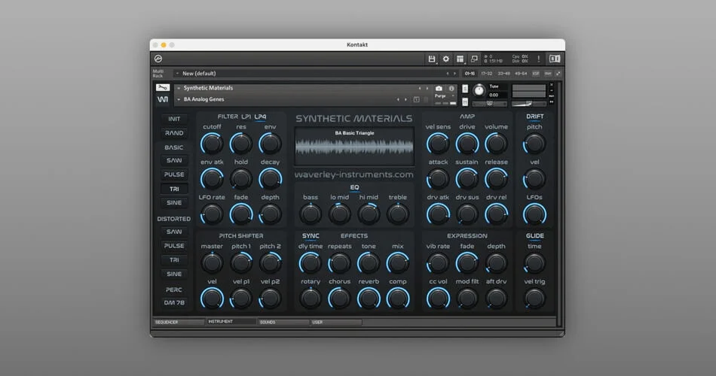
Task: Toggle the GLIDE switch
Action: tap(534, 235)
